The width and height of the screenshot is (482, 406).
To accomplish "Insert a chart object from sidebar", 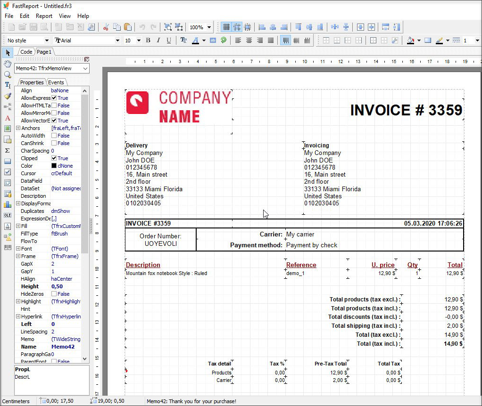I will coord(8,204).
